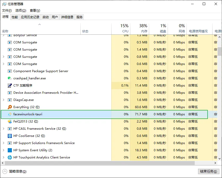
Task: Expand HP Touchpoint Analytics Client Service
Action: (x=4, y=157)
